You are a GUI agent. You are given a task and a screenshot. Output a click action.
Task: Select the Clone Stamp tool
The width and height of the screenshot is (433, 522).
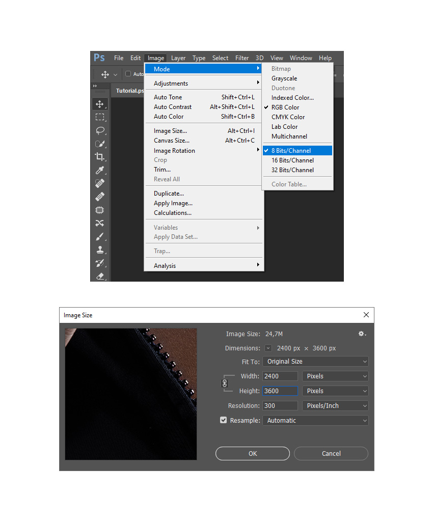100,250
